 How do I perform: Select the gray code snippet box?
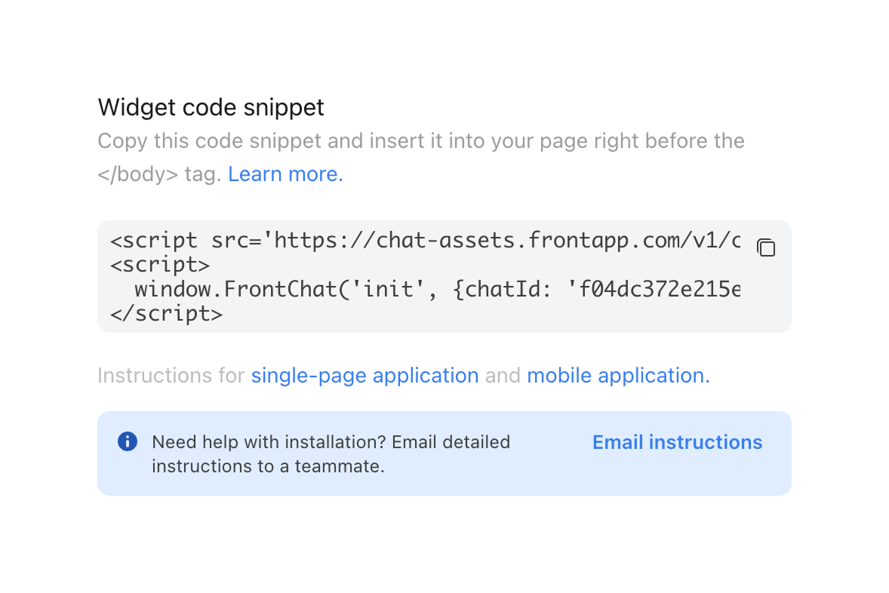pos(444,276)
